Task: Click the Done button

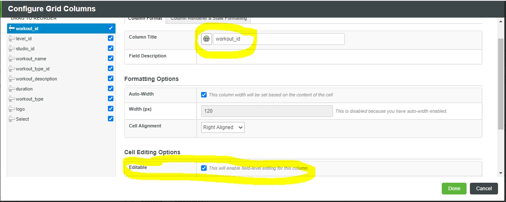Action: tap(454, 189)
